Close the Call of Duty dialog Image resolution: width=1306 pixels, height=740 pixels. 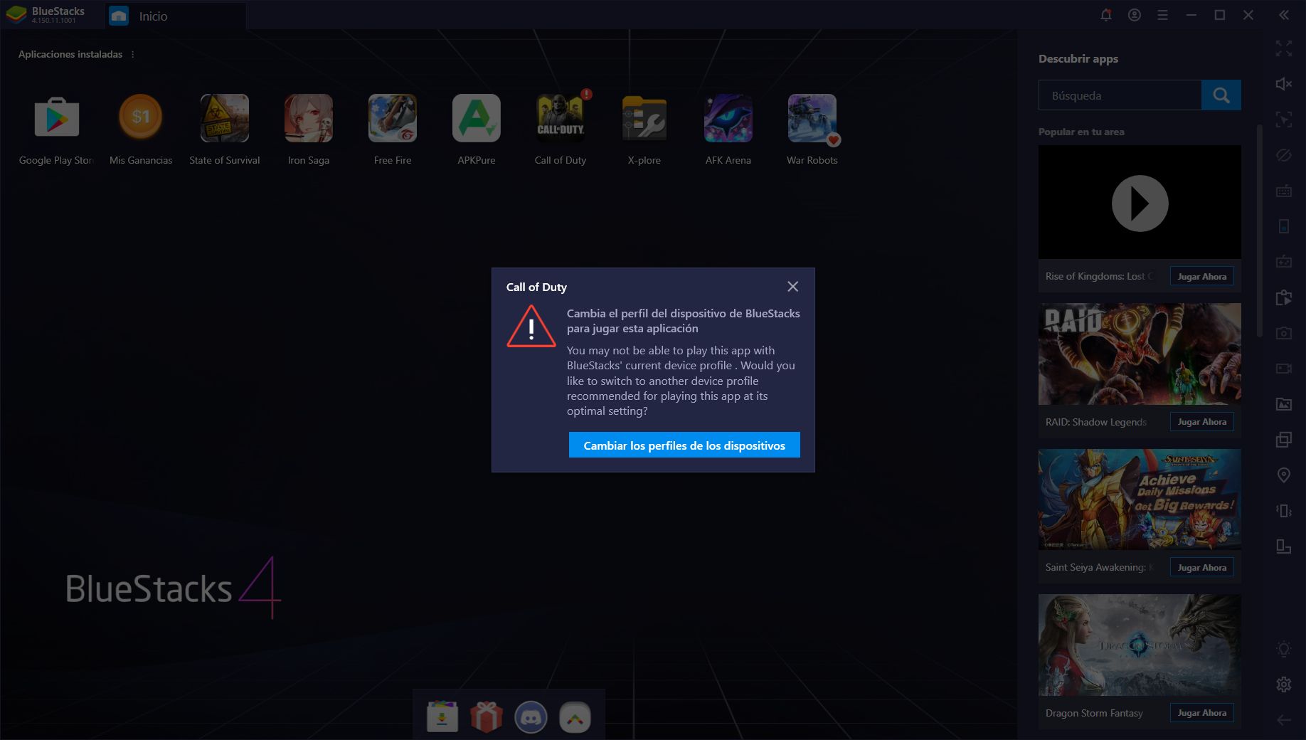pos(792,287)
